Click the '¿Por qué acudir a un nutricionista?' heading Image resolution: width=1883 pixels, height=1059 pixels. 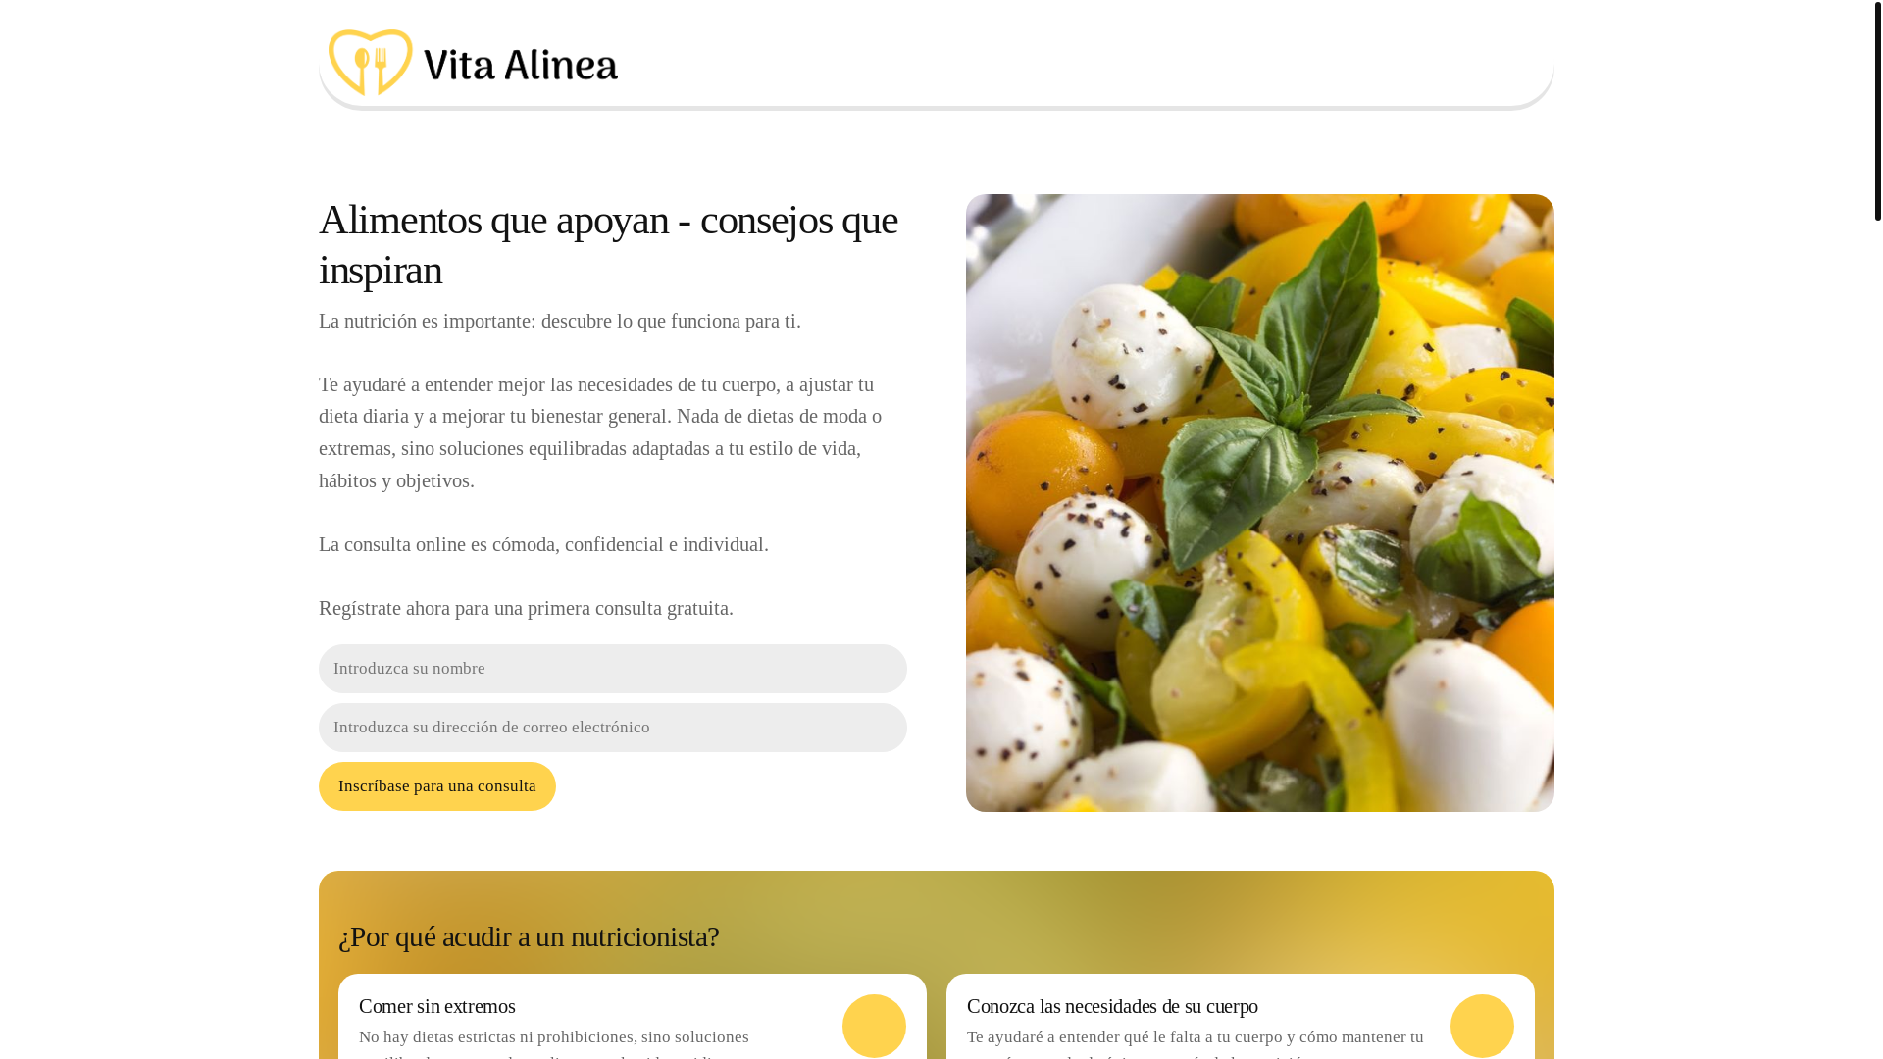tap(529, 936)
